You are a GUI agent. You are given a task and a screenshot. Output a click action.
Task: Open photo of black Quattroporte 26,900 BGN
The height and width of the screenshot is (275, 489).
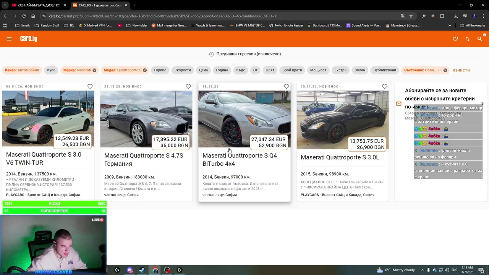pyautogui.click(x=343, y=120)
